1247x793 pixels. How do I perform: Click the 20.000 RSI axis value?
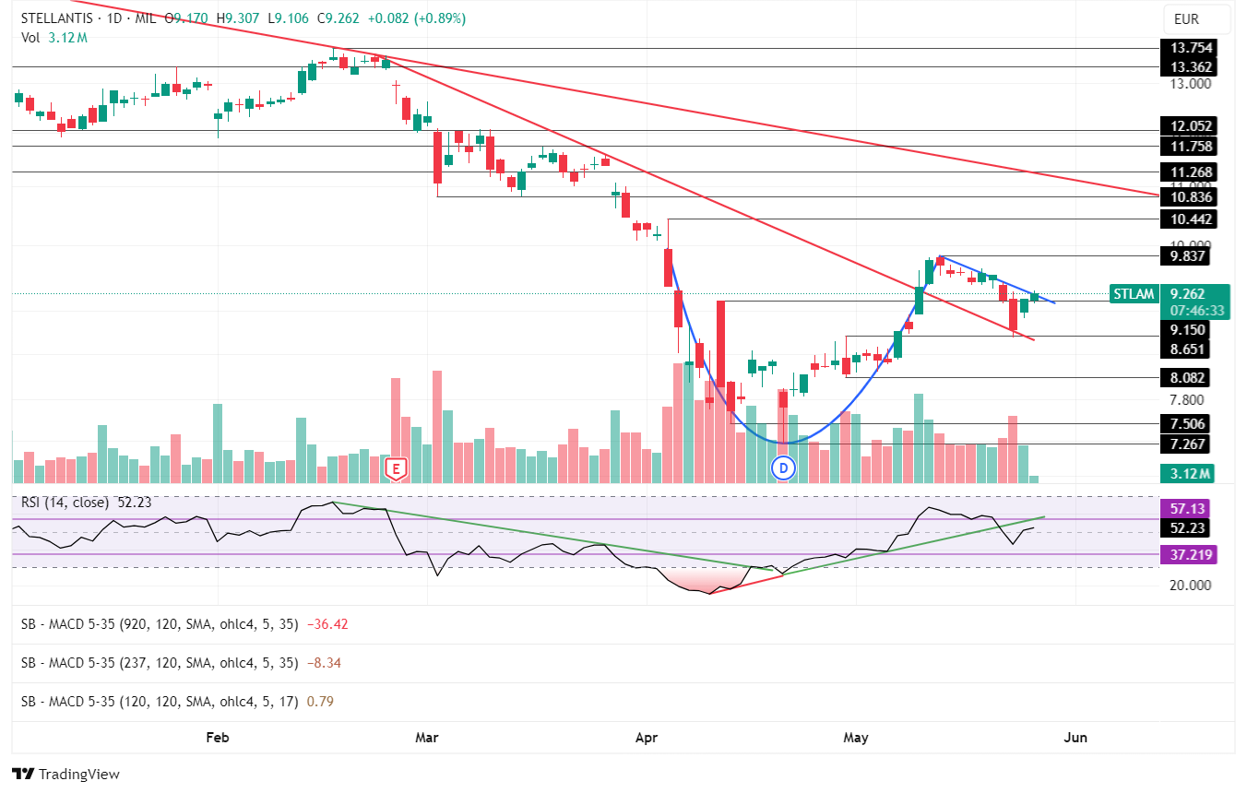coord(1190,586)
